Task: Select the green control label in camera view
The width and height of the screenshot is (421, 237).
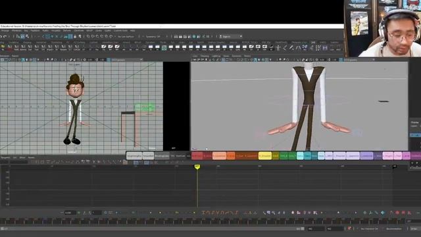Action: pos(145,108)
